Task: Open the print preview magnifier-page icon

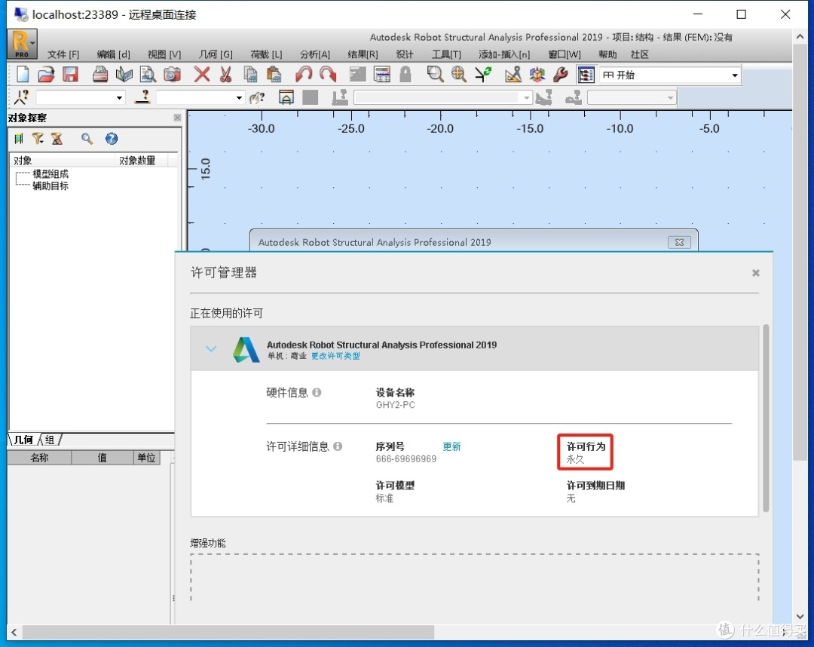Action: pyautogui.click(x=148, y=75)
